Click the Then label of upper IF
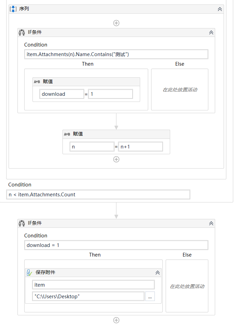 pyautogui.click(x=88, y=64)
